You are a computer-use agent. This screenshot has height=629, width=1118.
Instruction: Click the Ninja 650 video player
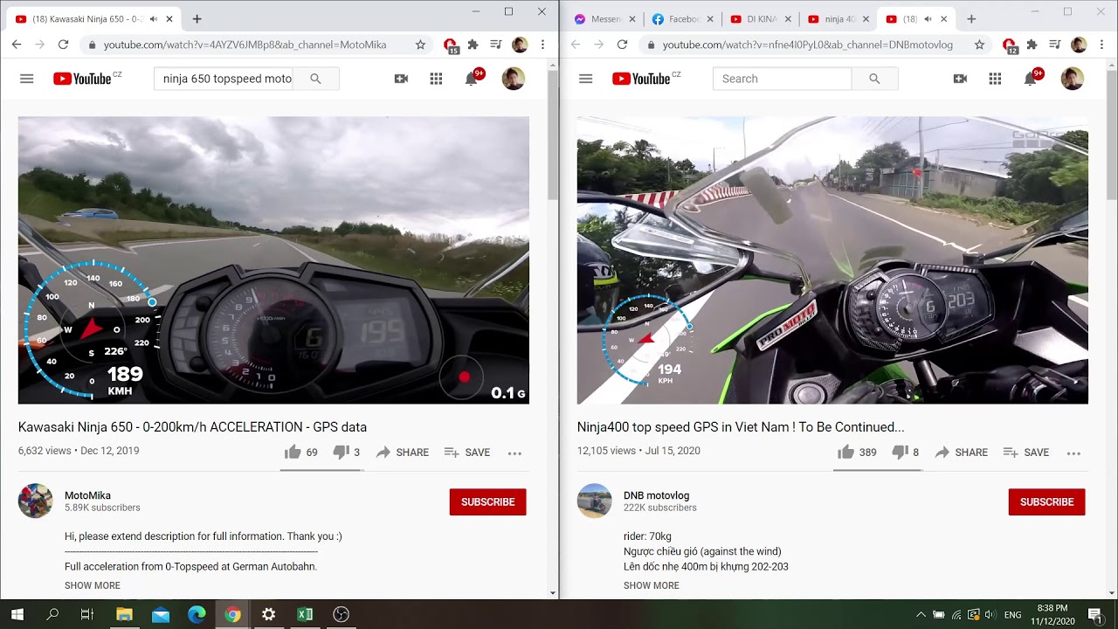click(273, 260)
